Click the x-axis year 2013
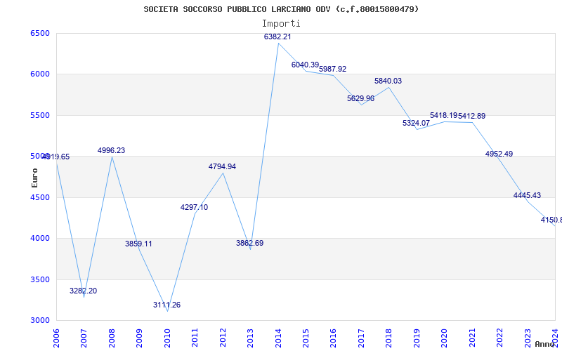562x351 pixels. click(251, 338)
